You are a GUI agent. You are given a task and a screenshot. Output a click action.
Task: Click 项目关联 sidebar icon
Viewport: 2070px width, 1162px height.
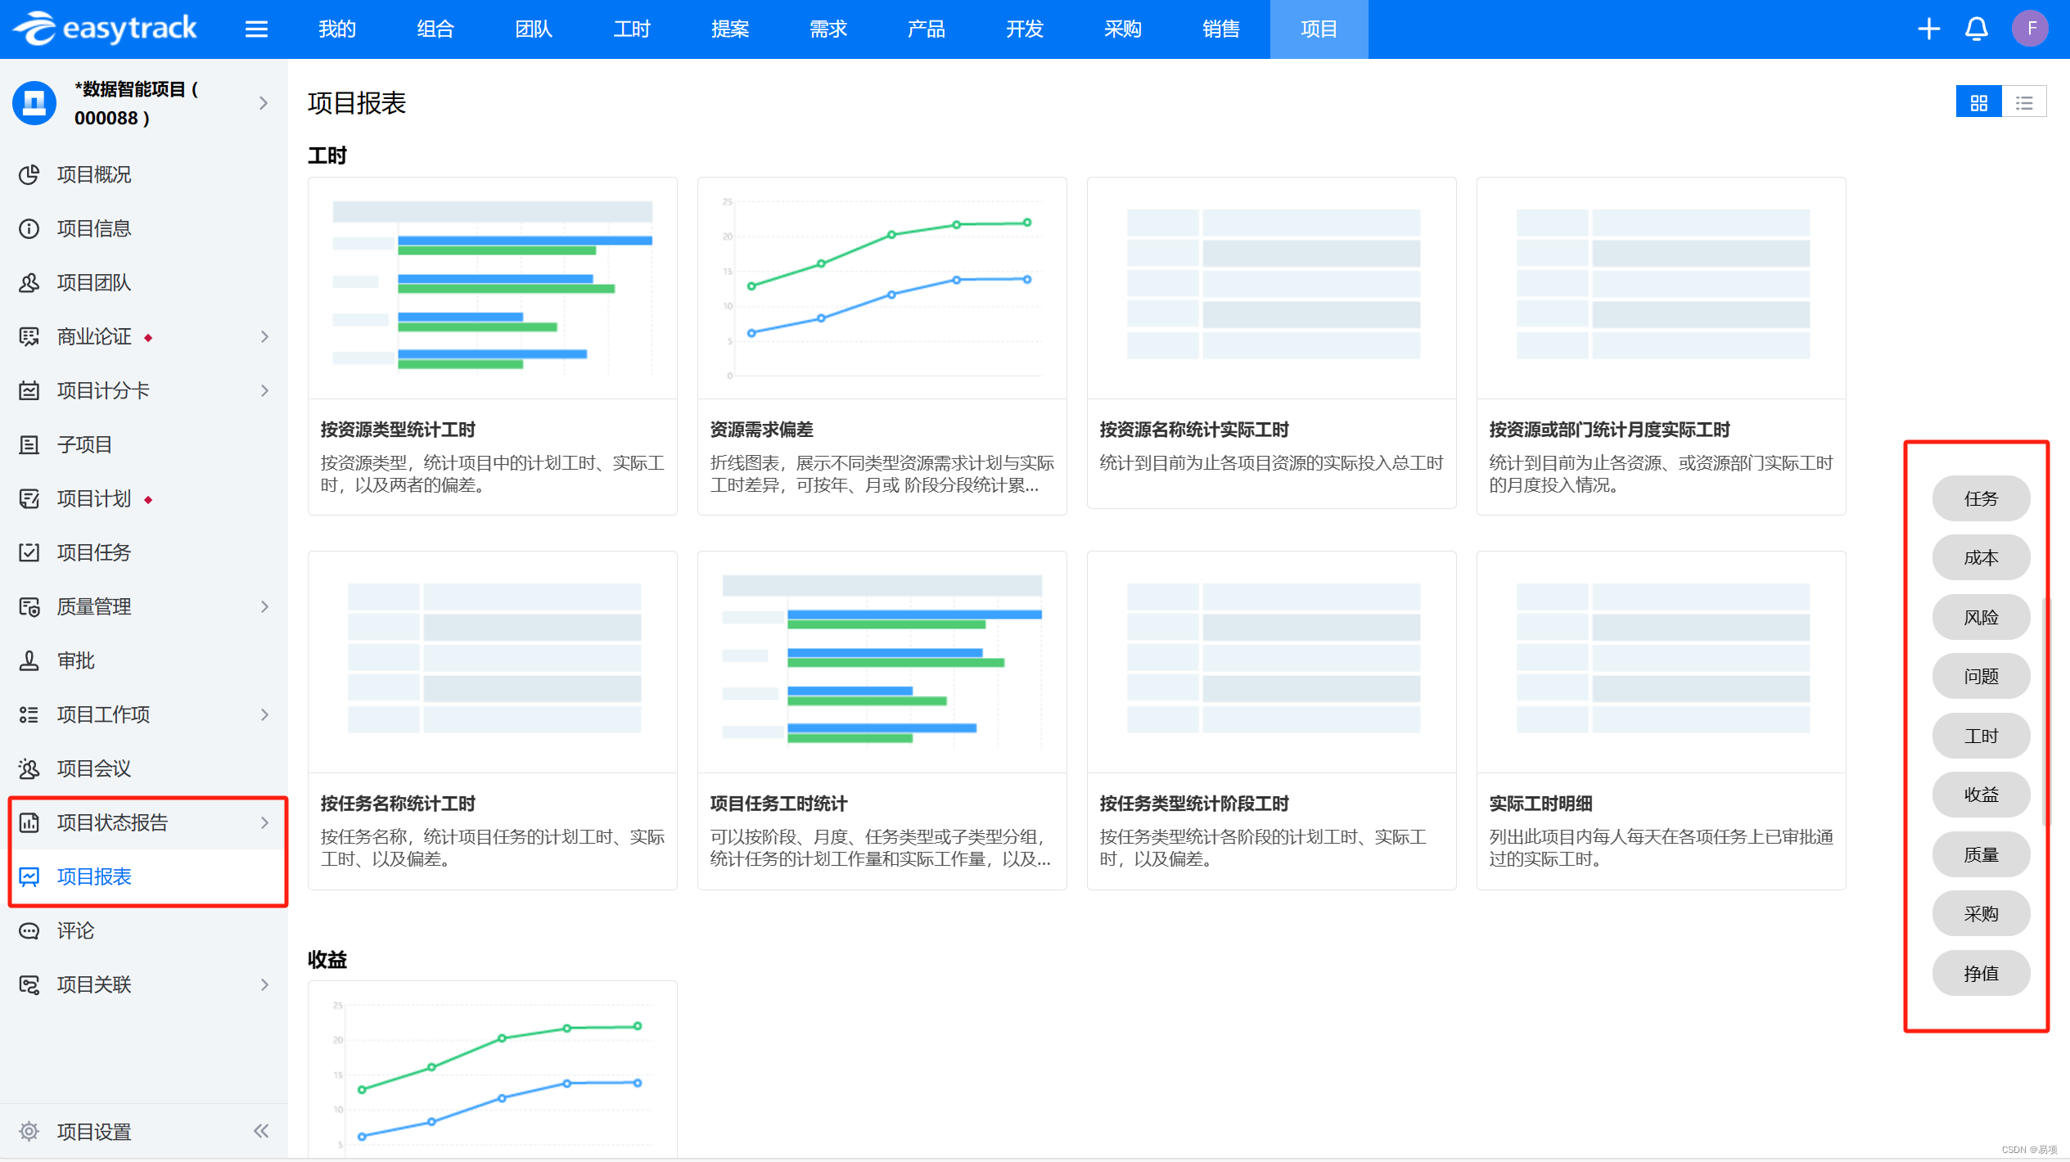(29, 984)
